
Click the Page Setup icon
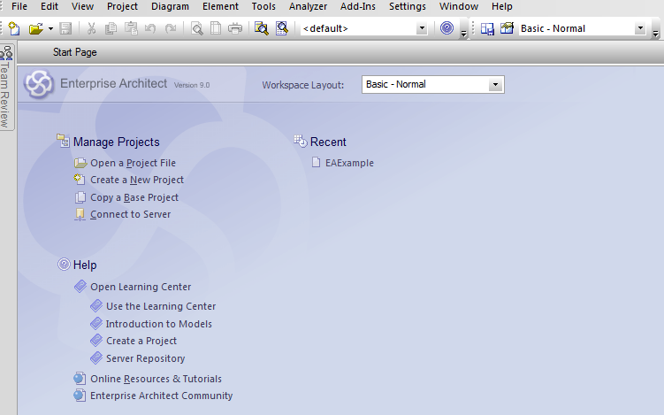(x=216, y=28)
